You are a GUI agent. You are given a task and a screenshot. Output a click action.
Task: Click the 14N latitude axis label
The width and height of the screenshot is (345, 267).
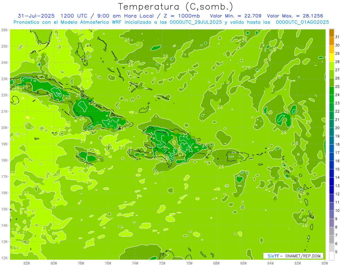[4, 225]
